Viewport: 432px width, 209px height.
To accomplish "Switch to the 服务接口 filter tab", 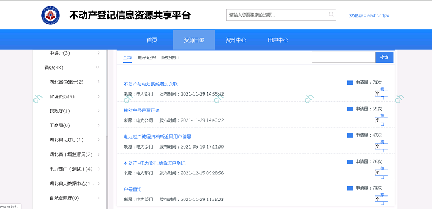I will coord(171,58).
